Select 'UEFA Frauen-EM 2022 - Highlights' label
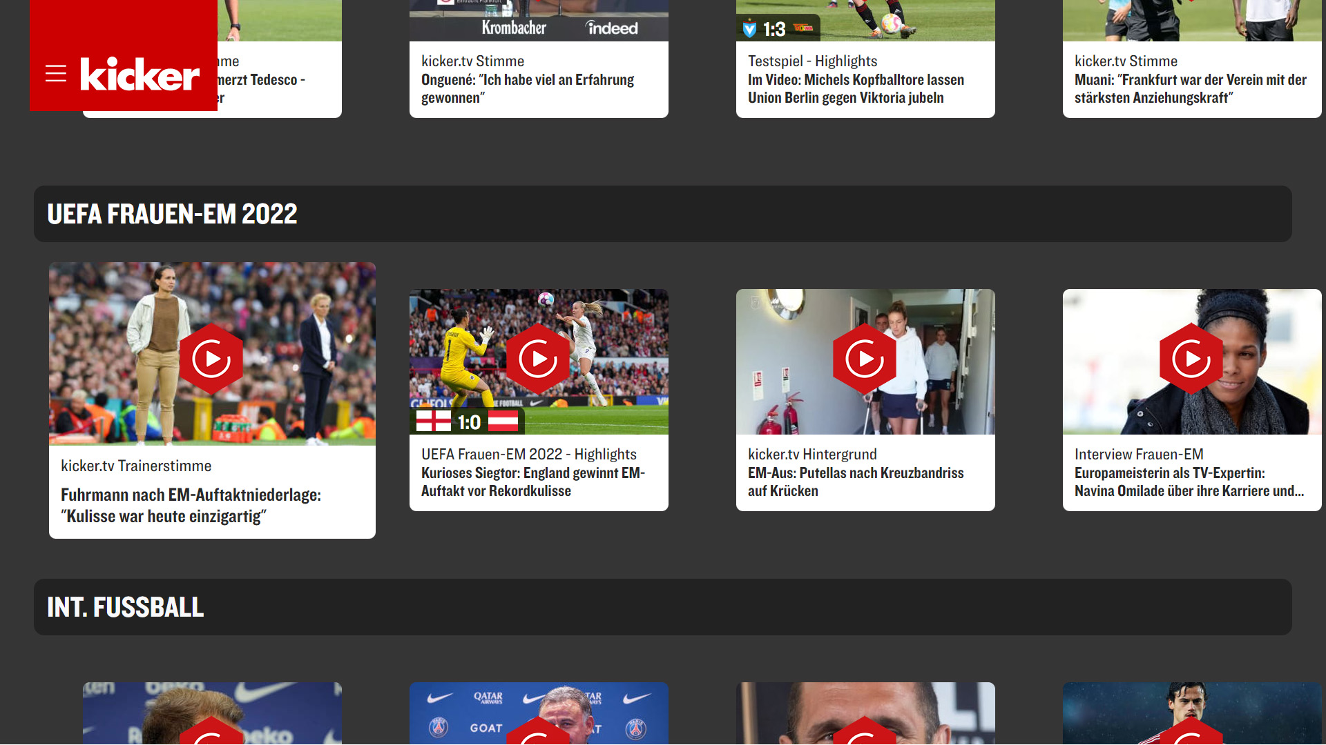Viewport: 1326px width, 745px height. click(x=529, y=454)
